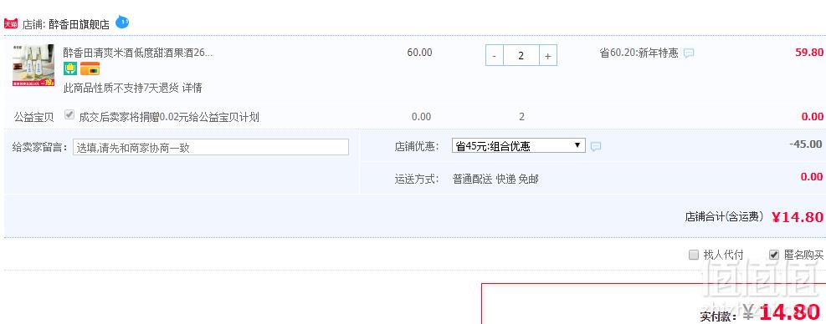Viewport: 826px width, 324px height.
Task: Open the 新年特惠 discount comment icon
Action: (x=689, y=53)
